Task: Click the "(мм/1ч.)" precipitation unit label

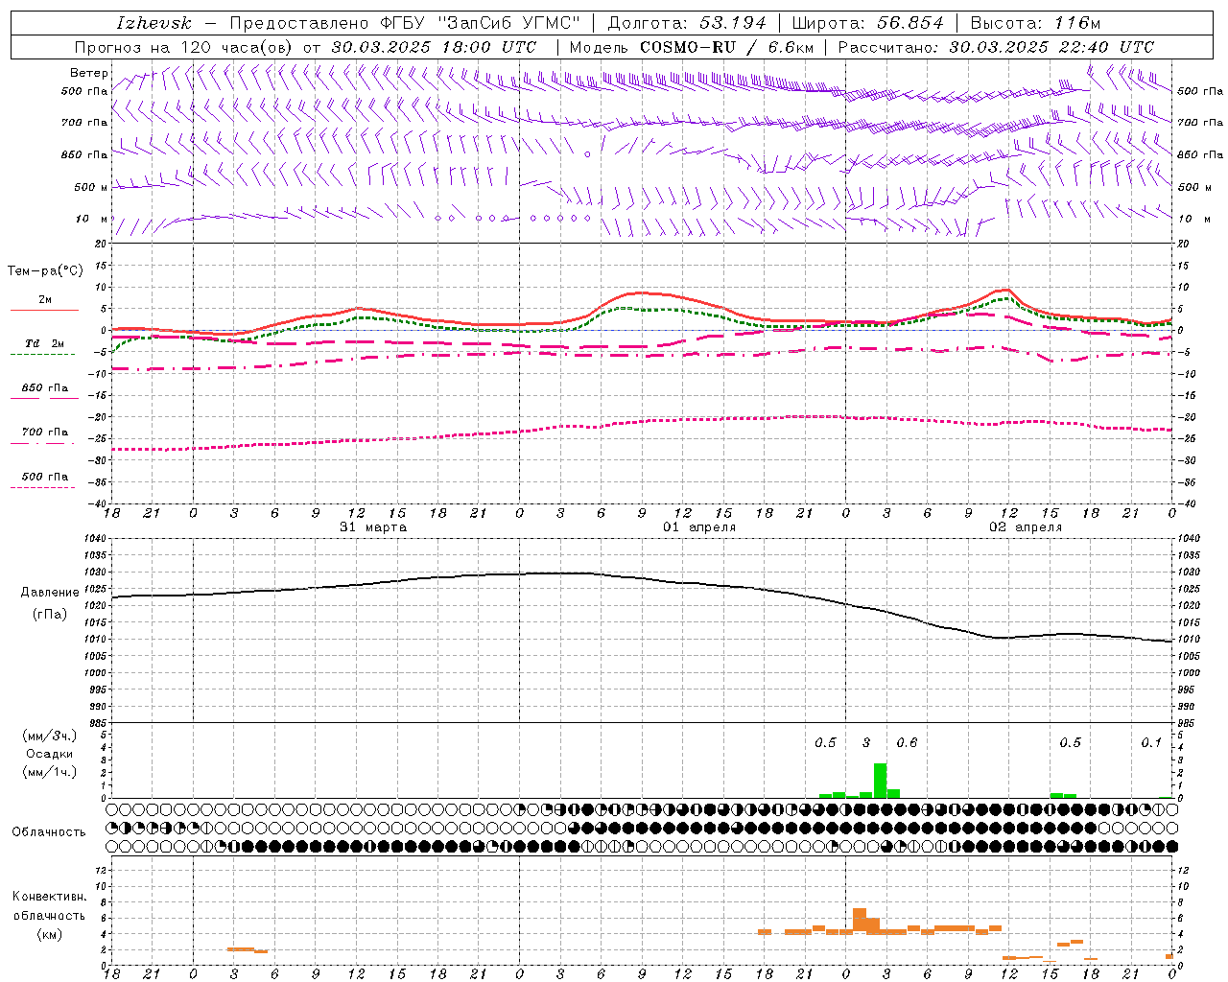Action: click(x=50, y=772)
